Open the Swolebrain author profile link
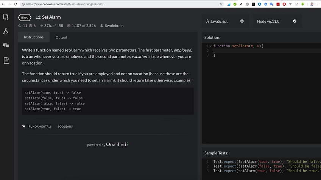 click(114, 26)
